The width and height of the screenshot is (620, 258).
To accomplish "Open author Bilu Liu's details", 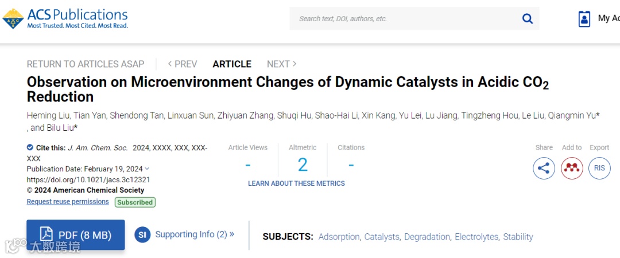I will tap(61, 128).
